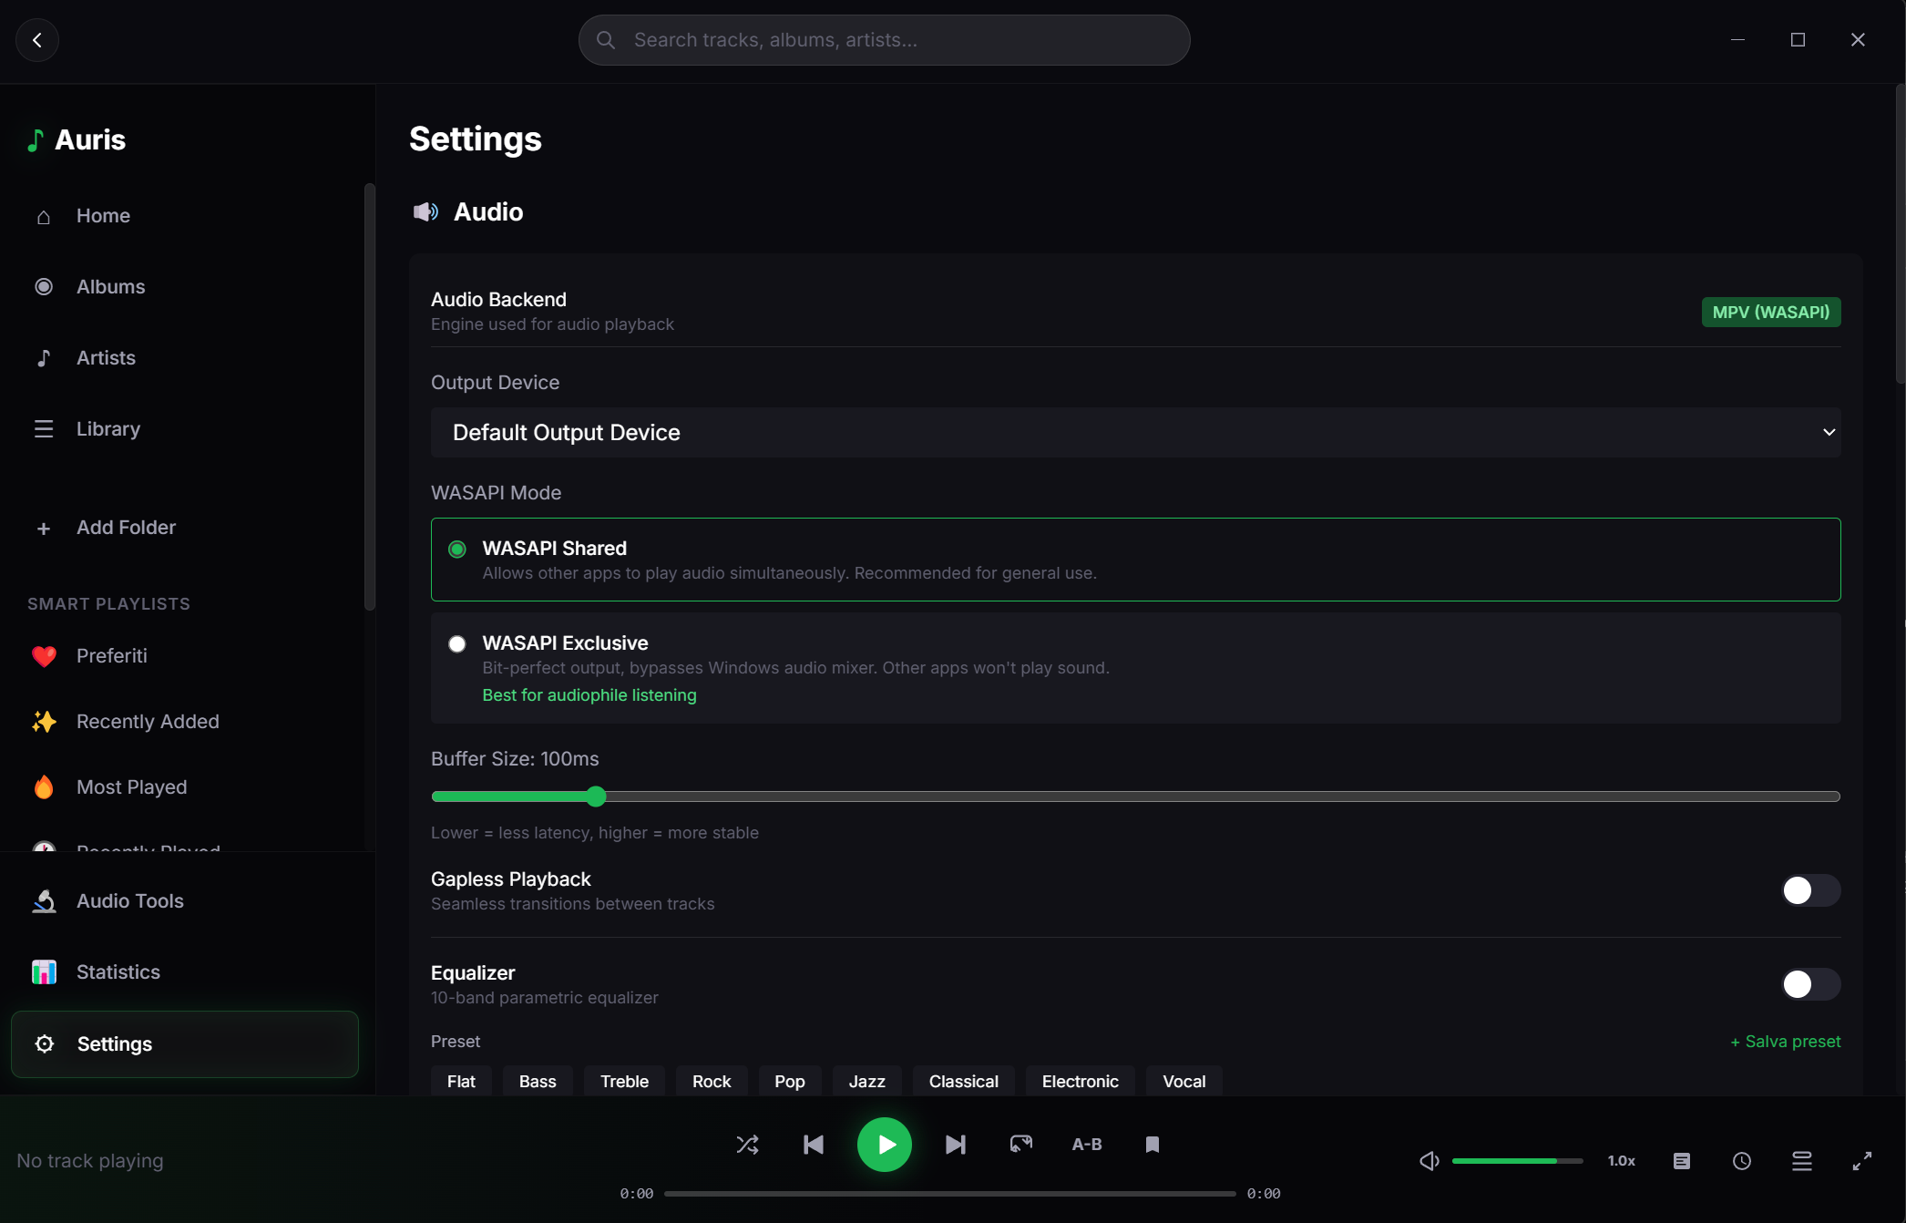Toggle shuffle mode in the playback bar
1906x1223 pixels.
coord(747,1144)
